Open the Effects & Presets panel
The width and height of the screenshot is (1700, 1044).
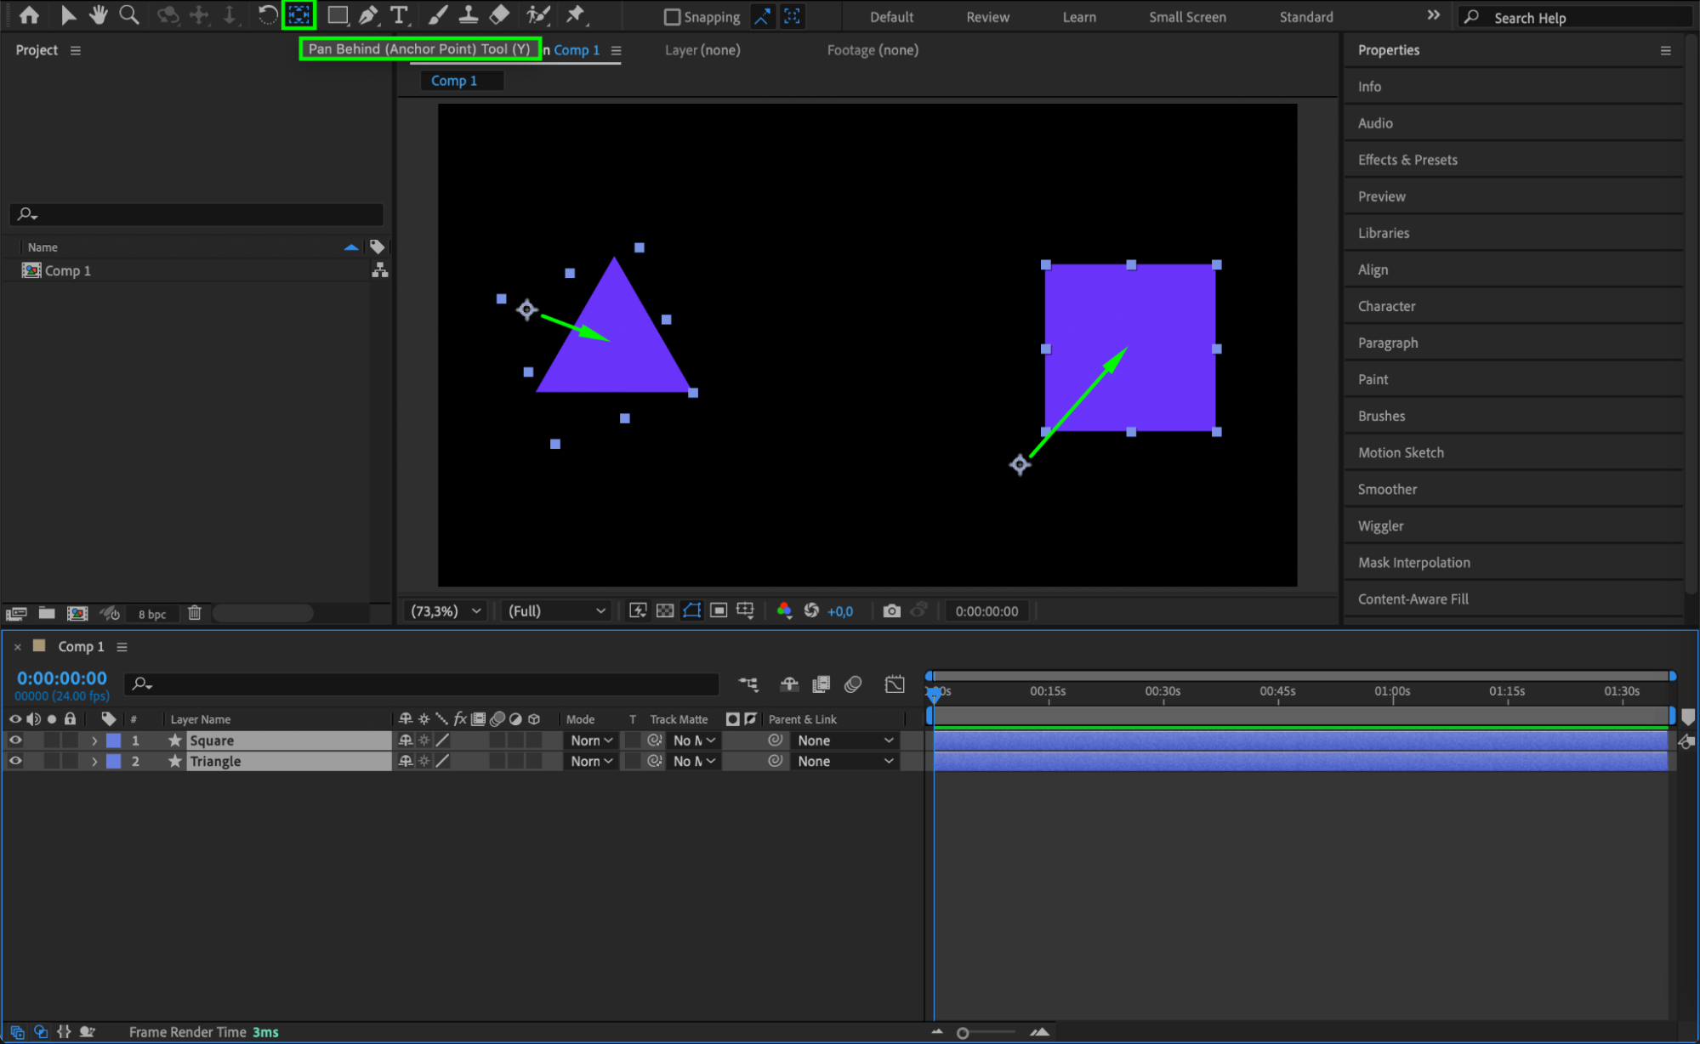1407,160
